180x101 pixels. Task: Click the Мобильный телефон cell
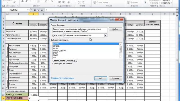pos(19,63)
